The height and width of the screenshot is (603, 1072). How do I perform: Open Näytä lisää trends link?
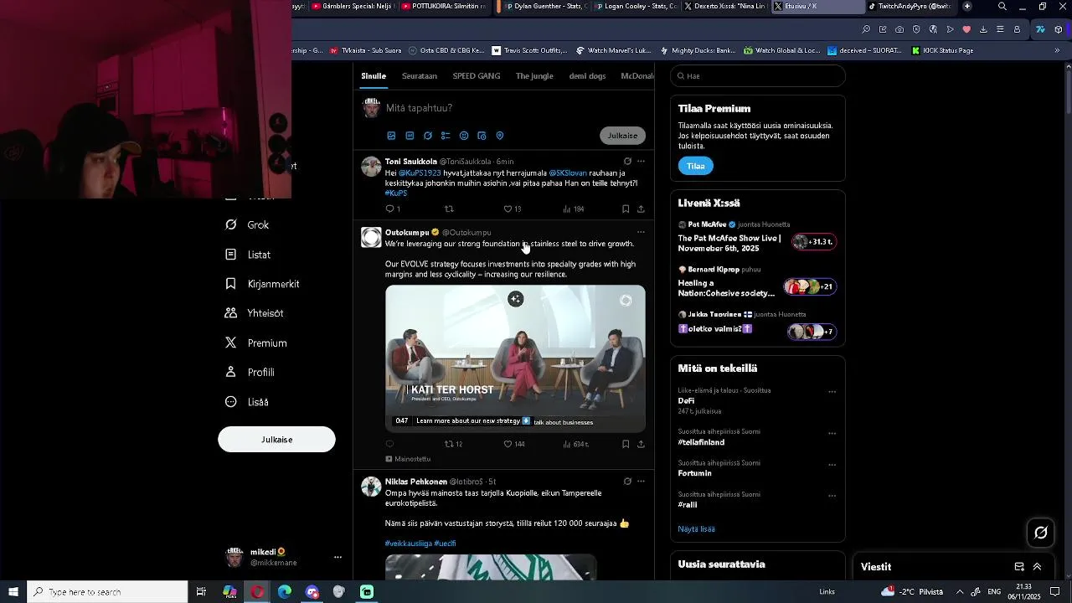[696, 529]
